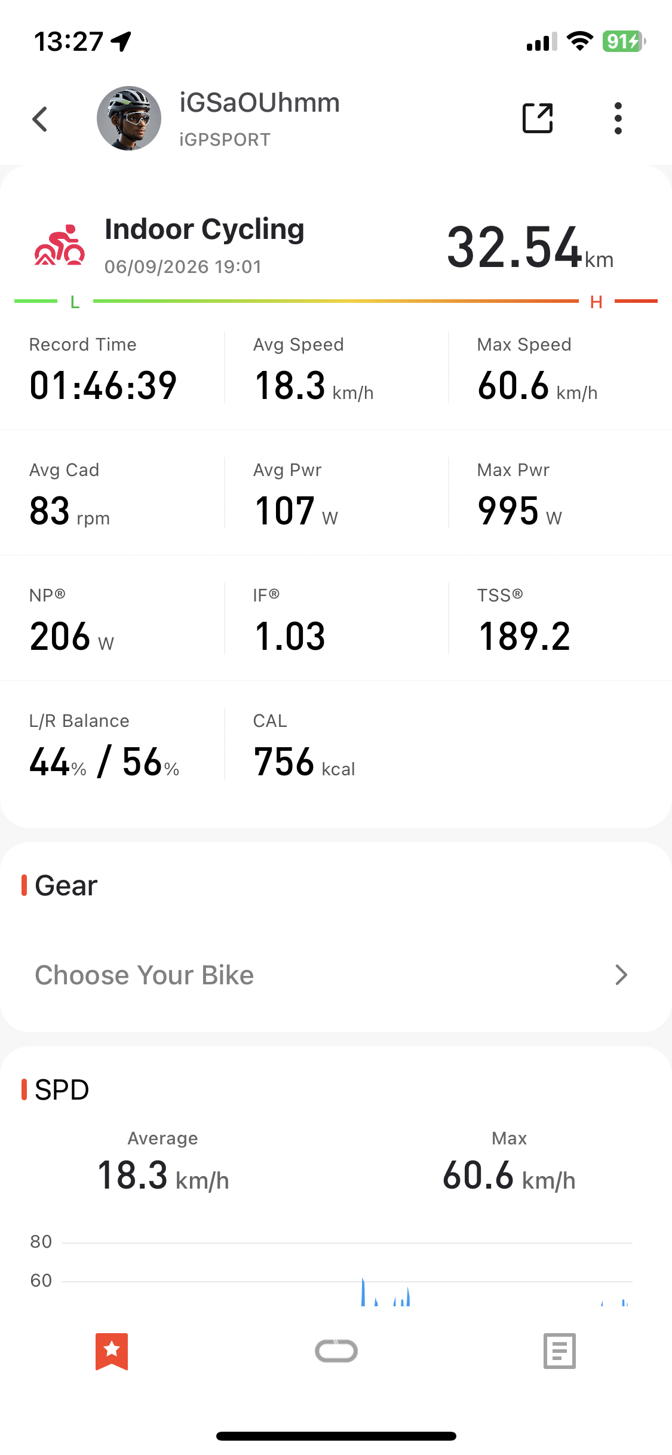Open the share/export icon
The width and height of the screenshot is (672, 1455).
pyautogui.click(x=538, y=118)
